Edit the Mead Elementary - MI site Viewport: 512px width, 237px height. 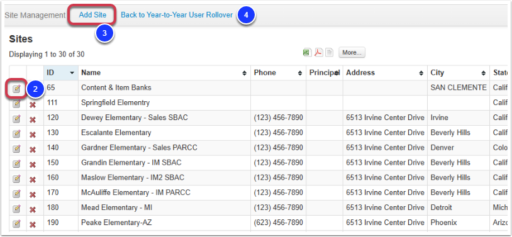(16, 209)
